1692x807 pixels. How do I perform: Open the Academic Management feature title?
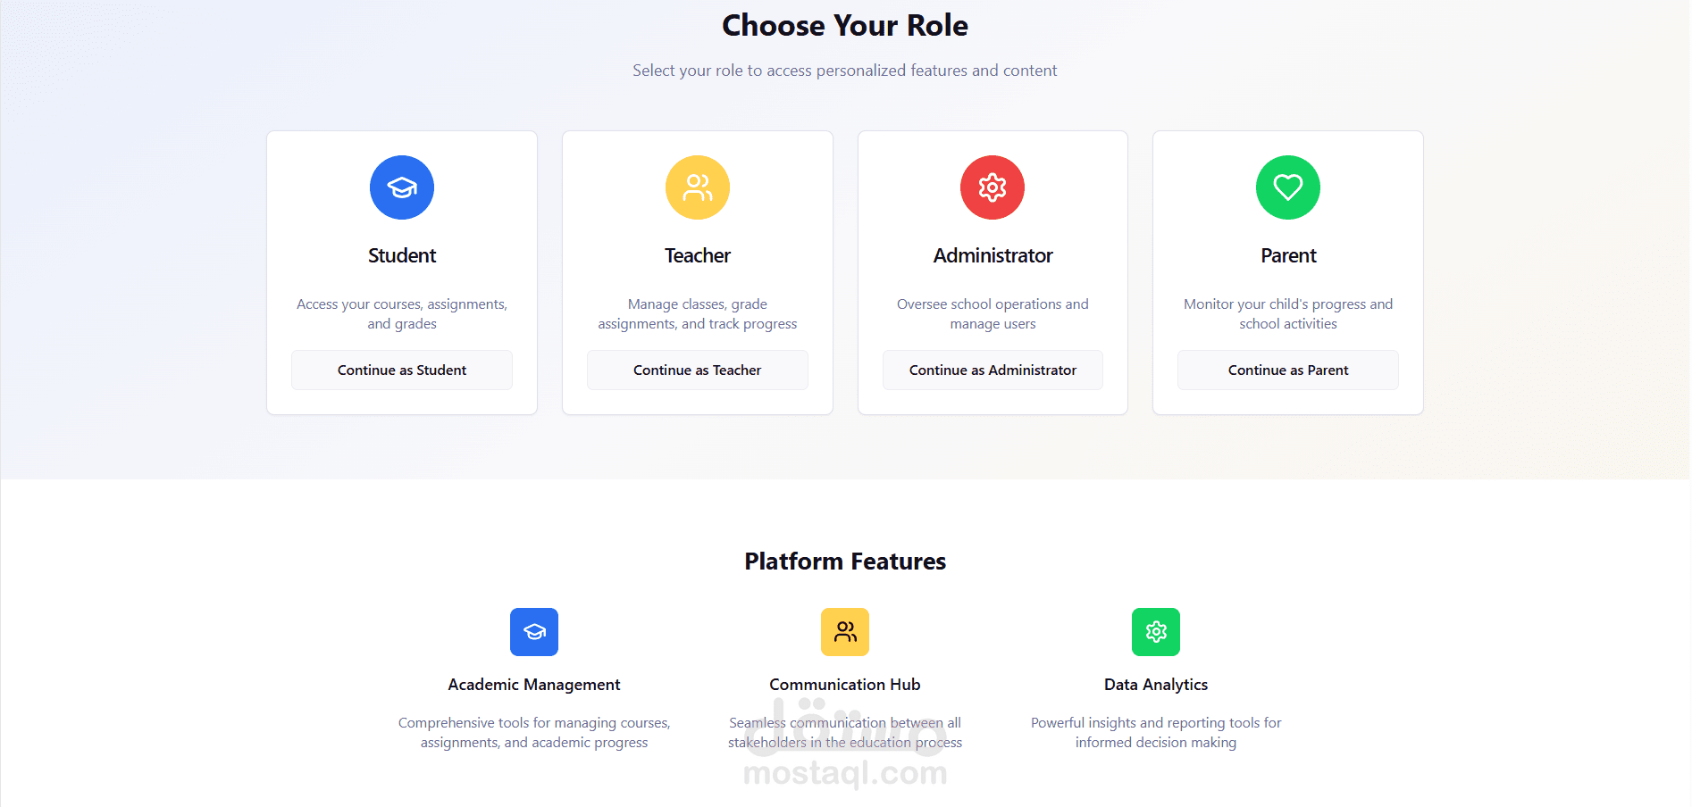click(534, 685)
